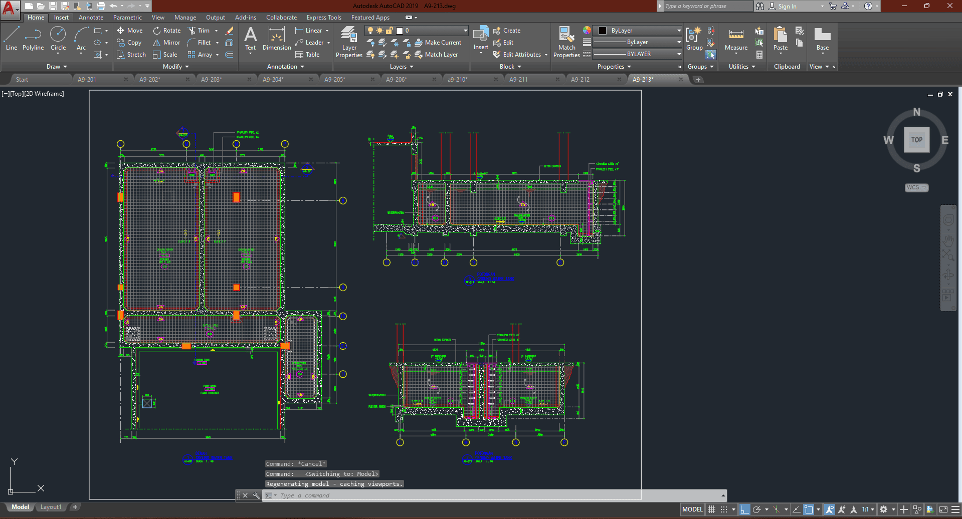The image size is (962, 519).
Task: Toggle ortho mode in status bar
Action: (x=745, y=509)
